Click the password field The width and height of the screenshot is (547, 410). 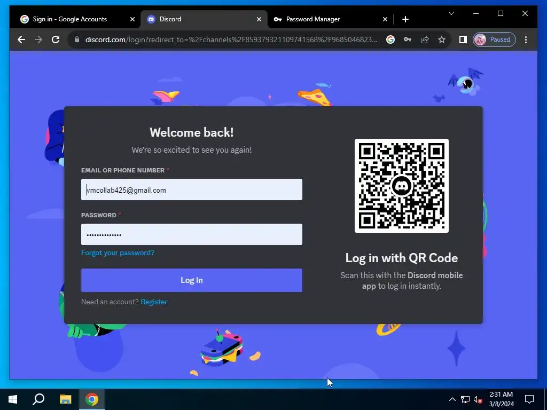pyautogui.click(x=192, y=234)
